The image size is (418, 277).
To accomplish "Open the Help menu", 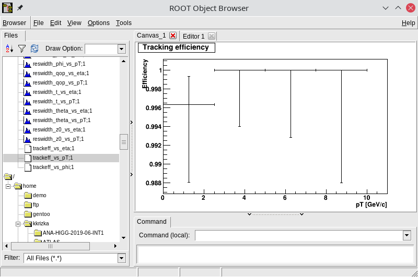I will pos(408,23).
